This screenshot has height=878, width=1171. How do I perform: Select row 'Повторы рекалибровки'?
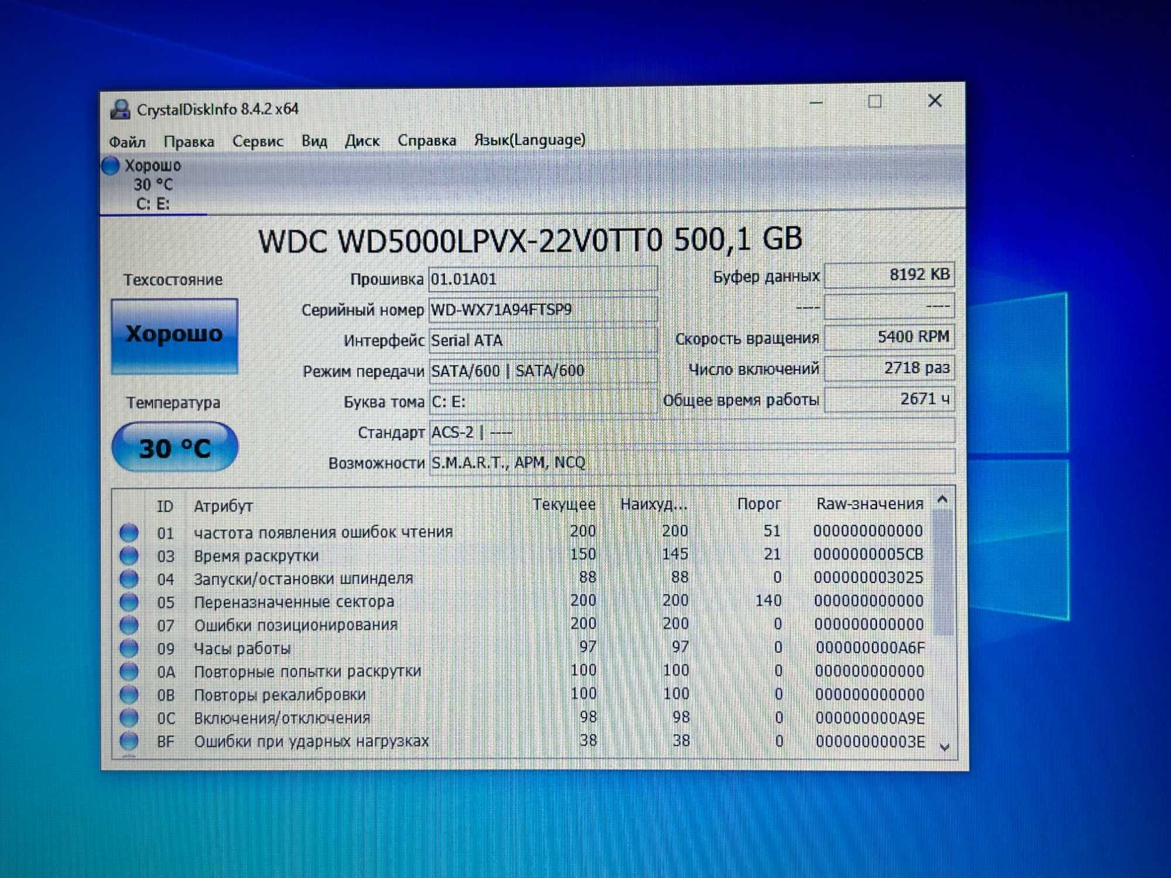pos(522,695)
